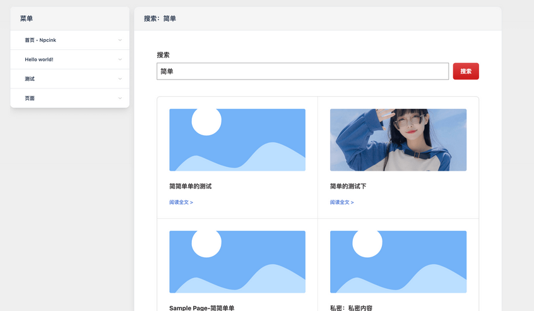Open the Hello world! menu item
The height and width of the screenshot is (311, 534).
point(39,59)
